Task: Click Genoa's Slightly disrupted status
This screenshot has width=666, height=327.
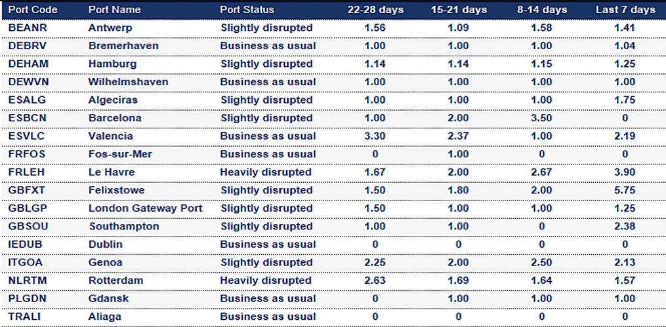Action: tap(266, 263)
